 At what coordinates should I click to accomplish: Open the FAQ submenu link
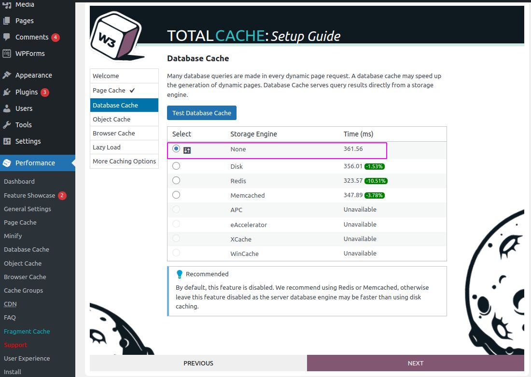(10, 318)
